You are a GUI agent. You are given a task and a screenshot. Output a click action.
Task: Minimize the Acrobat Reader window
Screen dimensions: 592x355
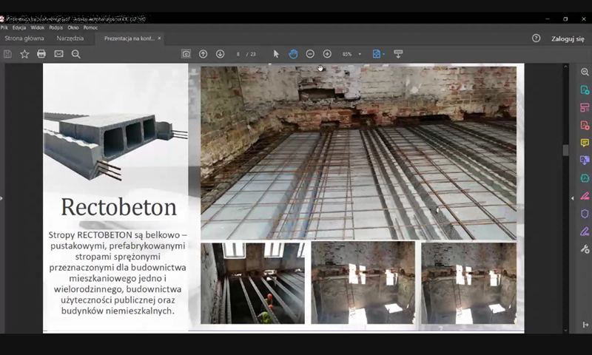[548, 18]
